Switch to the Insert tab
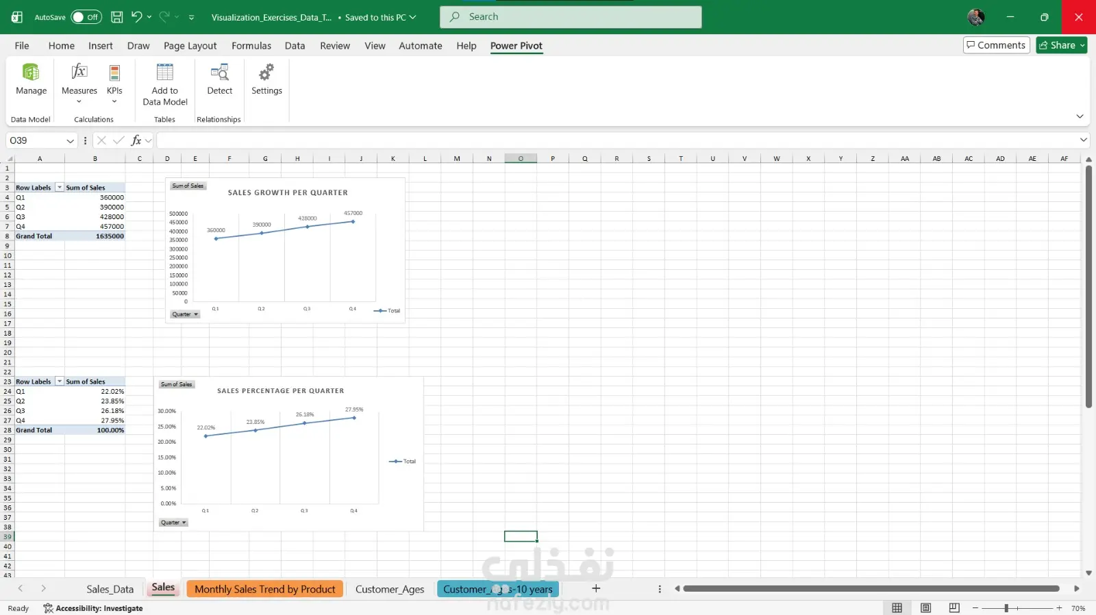The image size is (1096, 615). [x=101, y=46]
